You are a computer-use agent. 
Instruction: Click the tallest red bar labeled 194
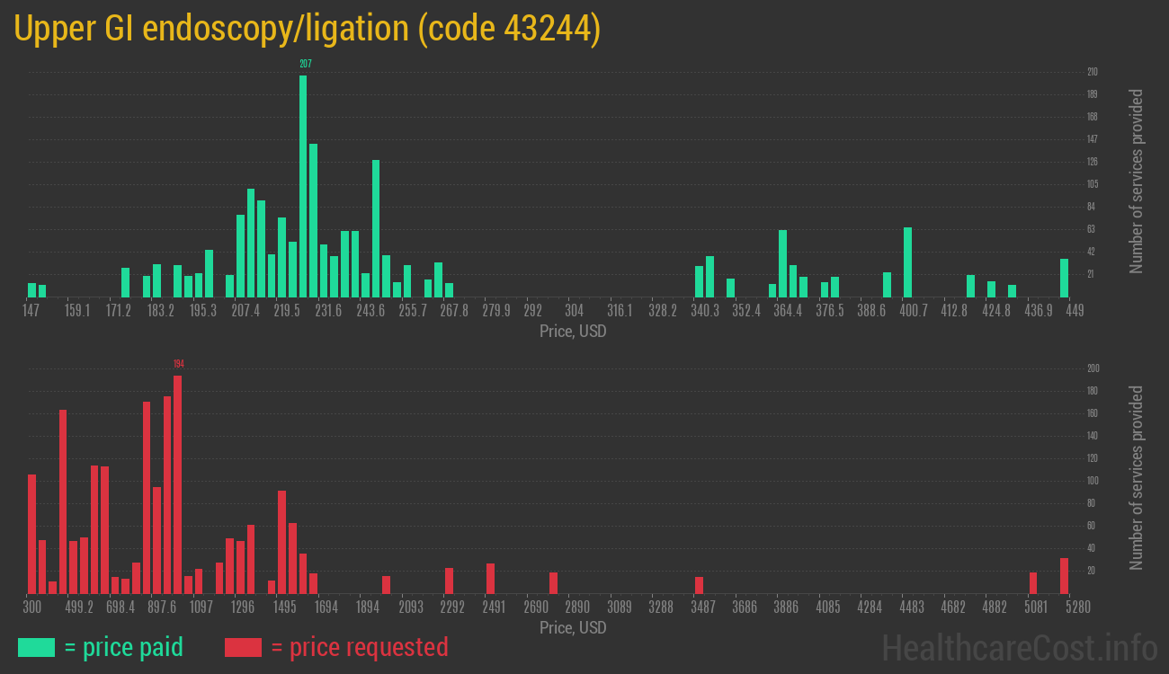[178, 484]
